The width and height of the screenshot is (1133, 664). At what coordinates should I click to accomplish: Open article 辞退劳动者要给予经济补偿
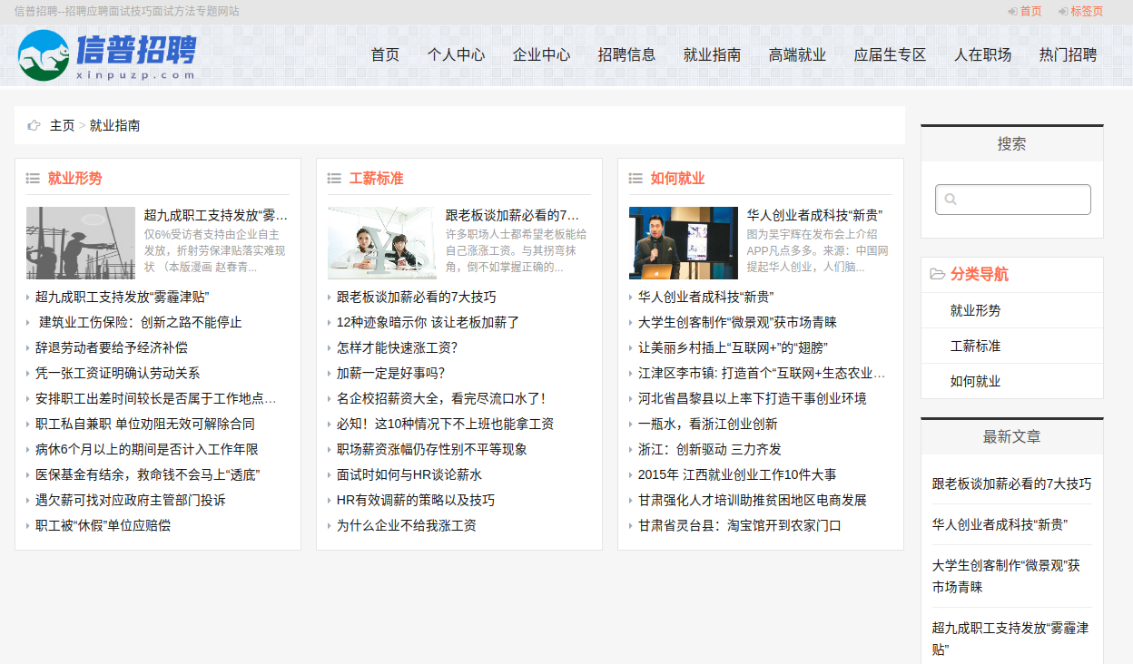(x=112, y=347)
